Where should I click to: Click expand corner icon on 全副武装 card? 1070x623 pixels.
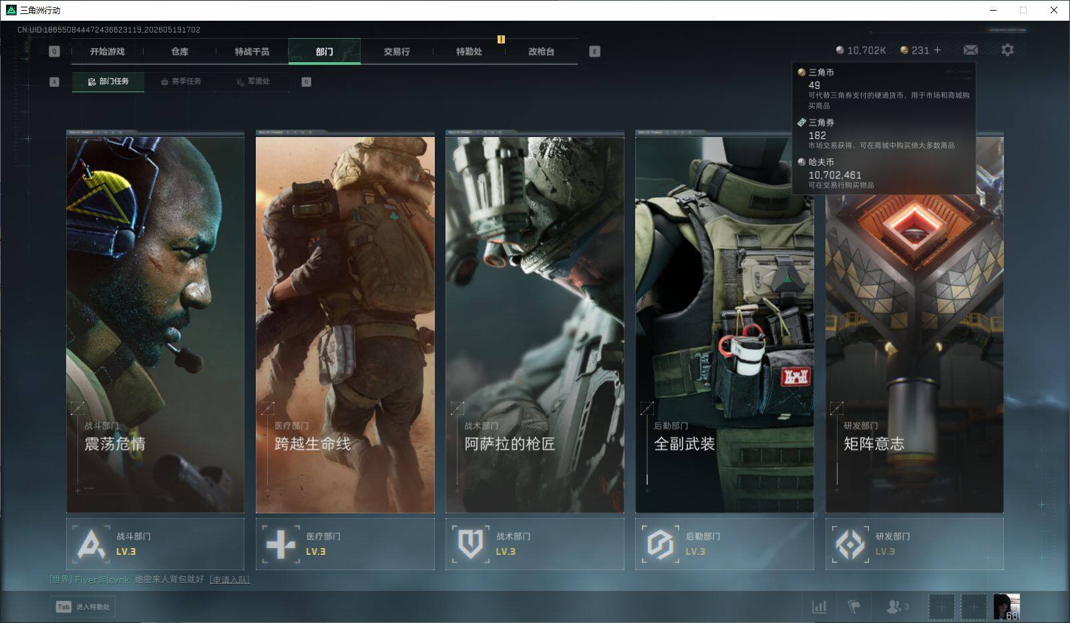click(647, 408)
